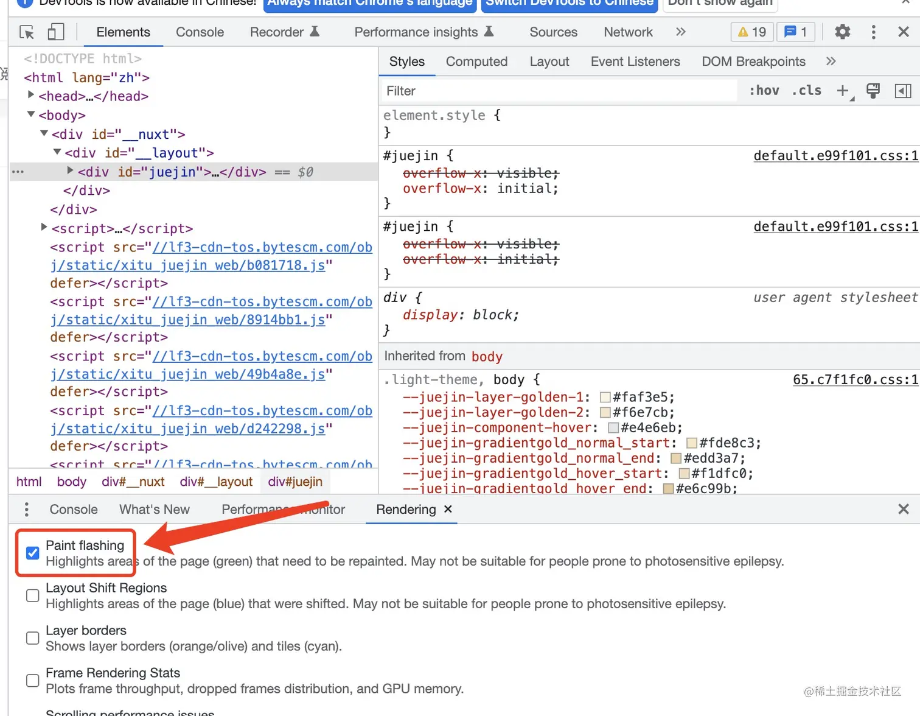Viewport: 920px width, 716px height.
Task: Click the warnings count badge showing 19
Action: [x=752, y=32]
